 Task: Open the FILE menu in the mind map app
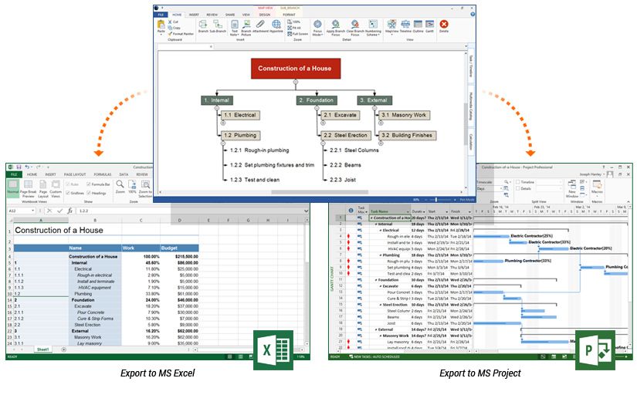tap(161, 15)
